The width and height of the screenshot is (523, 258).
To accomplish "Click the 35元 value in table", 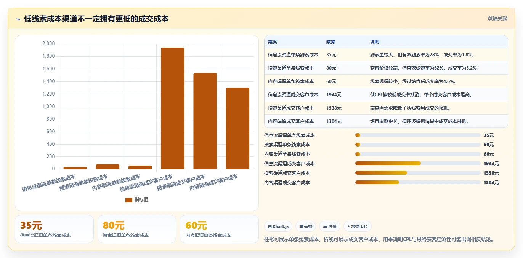I will (x=331, y=55).
